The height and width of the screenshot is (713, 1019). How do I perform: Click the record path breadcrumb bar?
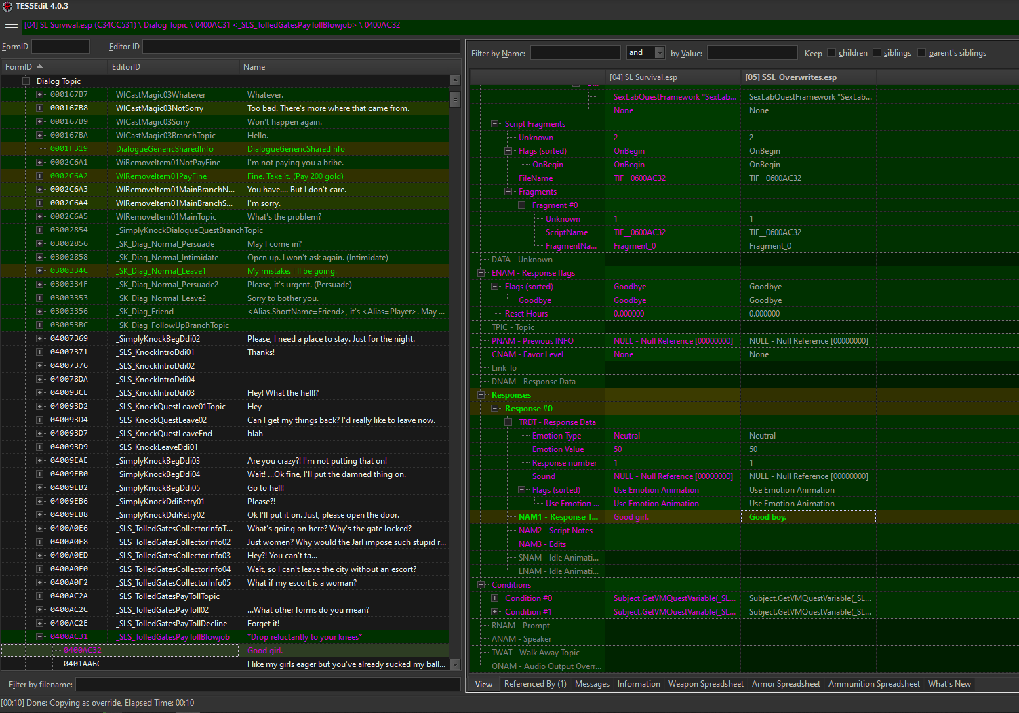point(519,26)
